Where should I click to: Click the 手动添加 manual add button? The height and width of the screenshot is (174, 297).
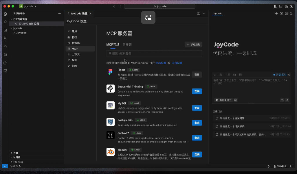click(x=193, y=45)
